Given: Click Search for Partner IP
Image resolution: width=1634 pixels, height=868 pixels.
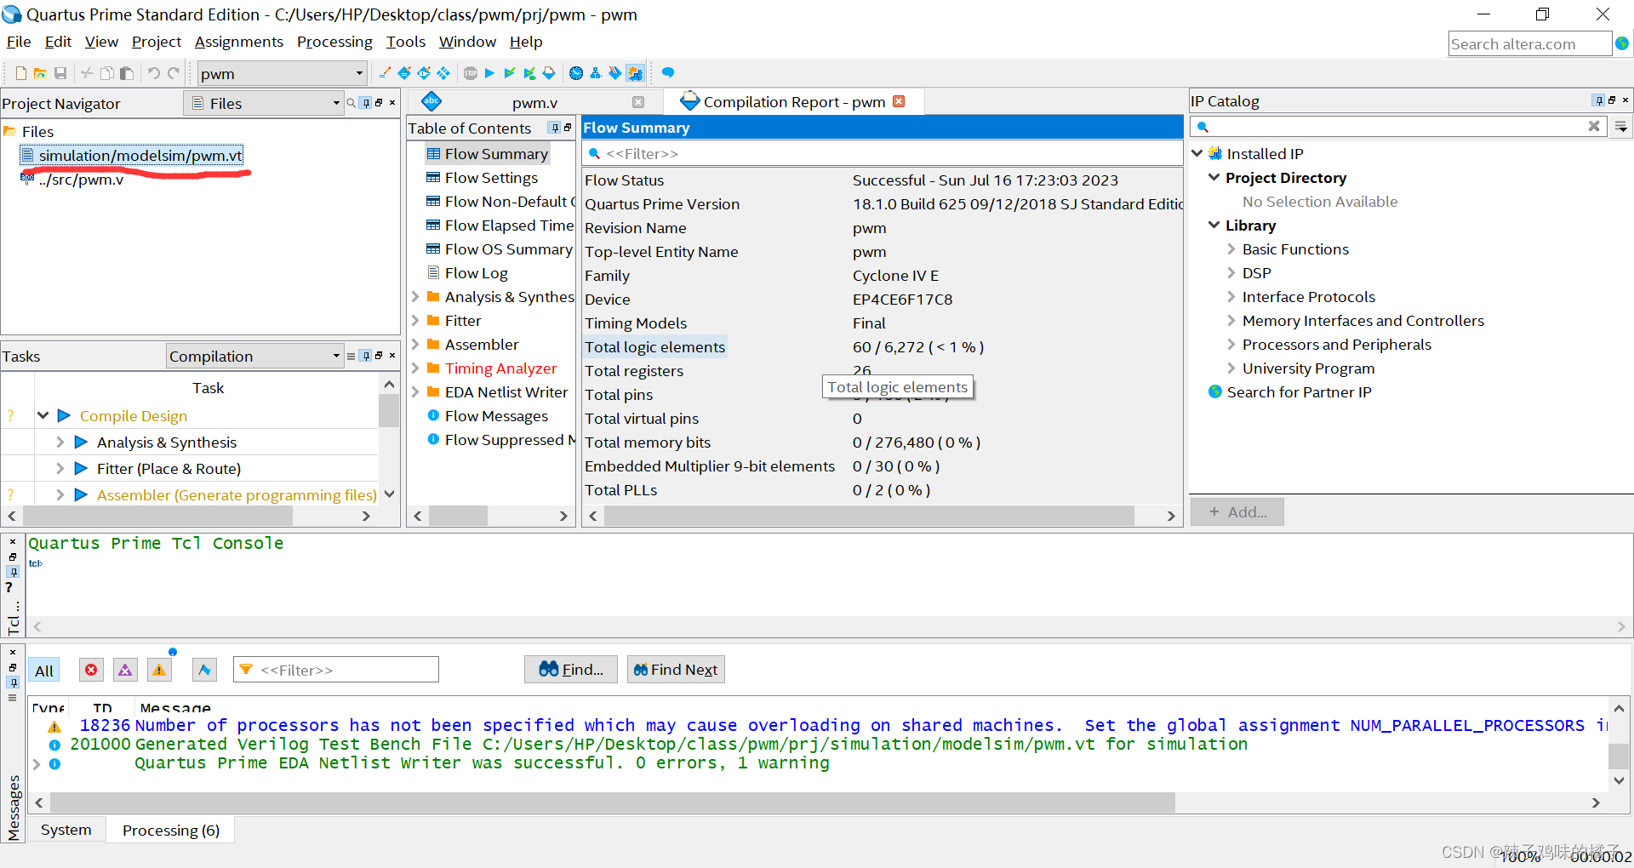Looking at the screenshot, I should (x=1299, y=391).
